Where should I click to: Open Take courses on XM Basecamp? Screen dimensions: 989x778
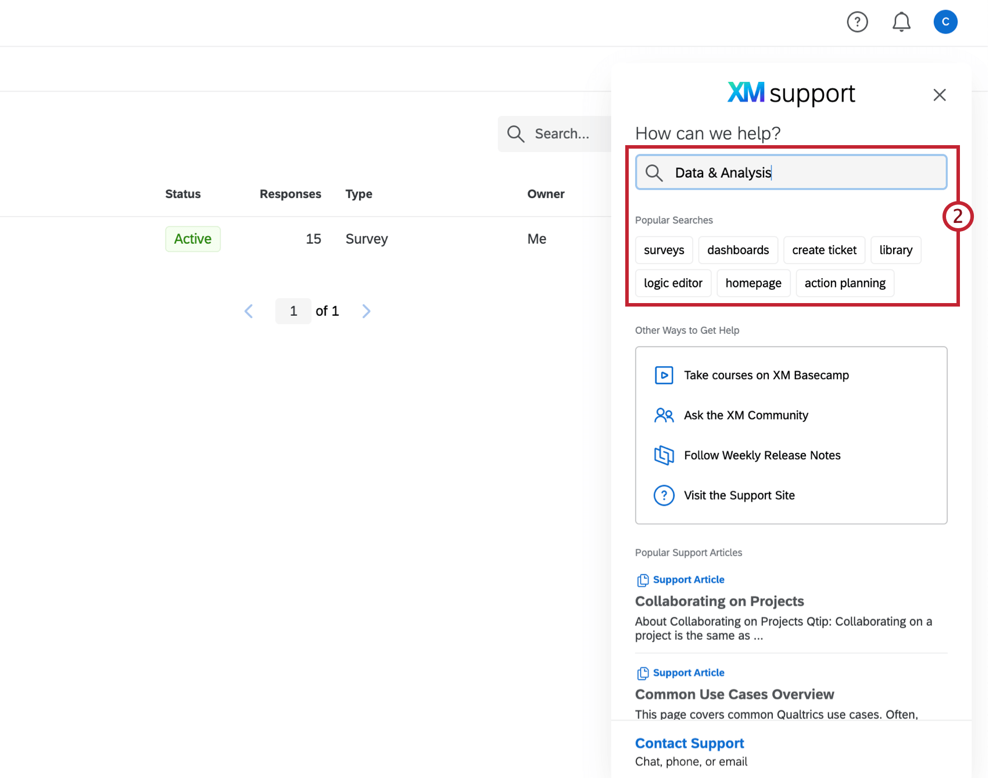pyautogui.click(x=766, y=375)
